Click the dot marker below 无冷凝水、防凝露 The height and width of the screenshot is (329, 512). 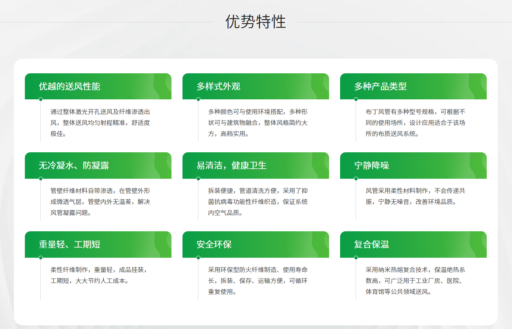point(41,178)
